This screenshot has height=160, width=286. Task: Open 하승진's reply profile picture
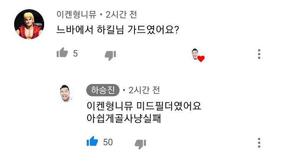(66, 93)
